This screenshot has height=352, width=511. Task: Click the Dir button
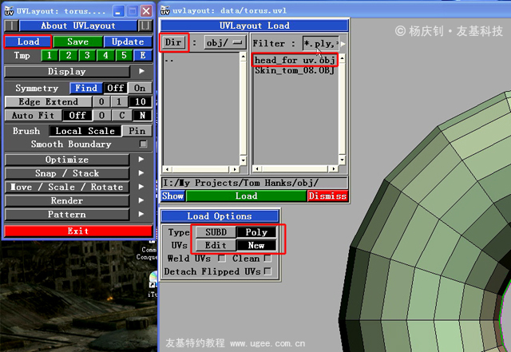[x=173, y=42]
